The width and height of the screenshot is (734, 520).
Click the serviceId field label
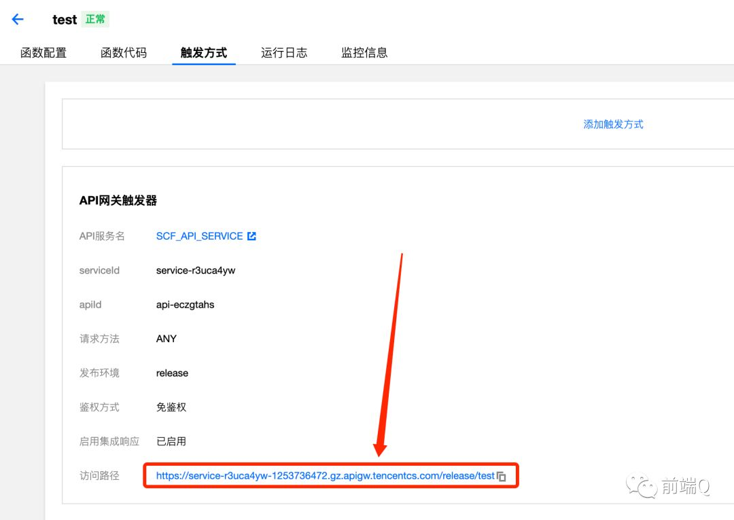(99, 270)
